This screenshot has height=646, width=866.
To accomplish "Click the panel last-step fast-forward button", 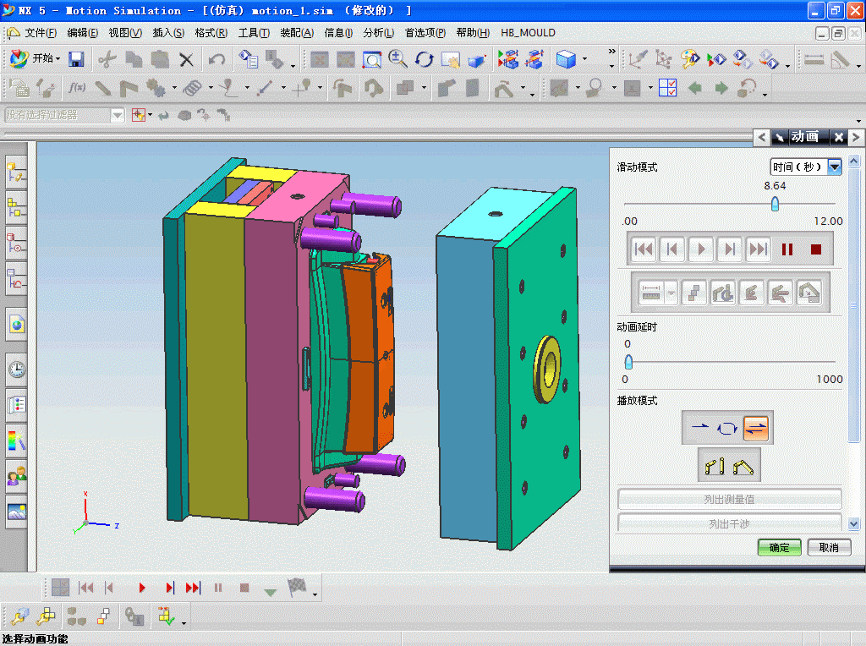I will 759,249.
